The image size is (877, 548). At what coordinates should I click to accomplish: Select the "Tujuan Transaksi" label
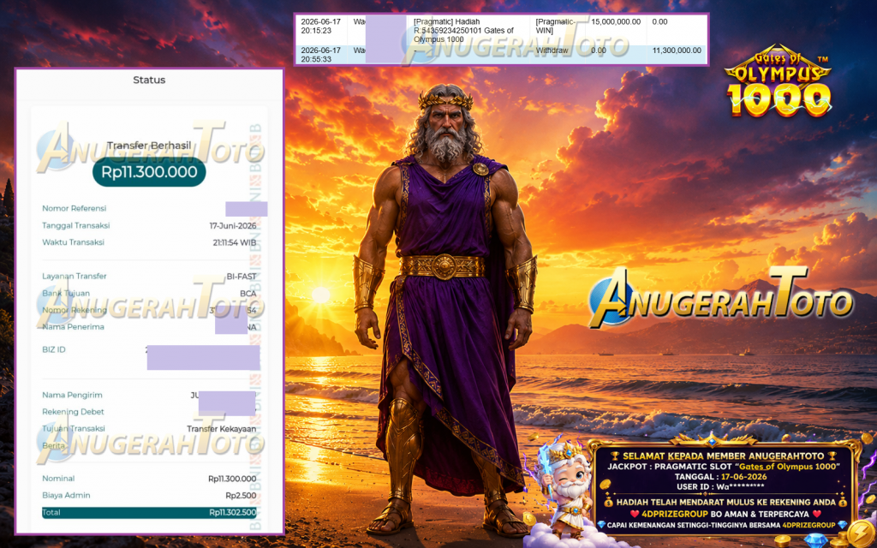pyautogui.click(x=74, y=428)
